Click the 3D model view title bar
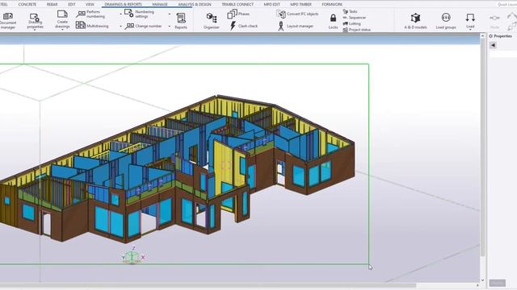517x290 pixels. tap(240, 39)
